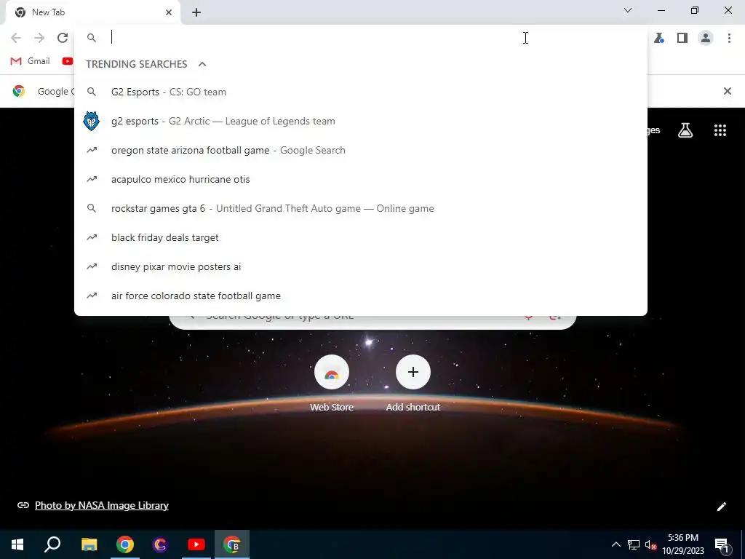This screenshot has width=745, height=559.
Task: Open Photo by NASA Image Library link
Action: coord(102,505)
